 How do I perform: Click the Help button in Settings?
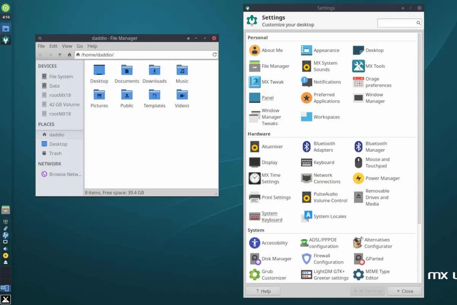pos(263,291)
